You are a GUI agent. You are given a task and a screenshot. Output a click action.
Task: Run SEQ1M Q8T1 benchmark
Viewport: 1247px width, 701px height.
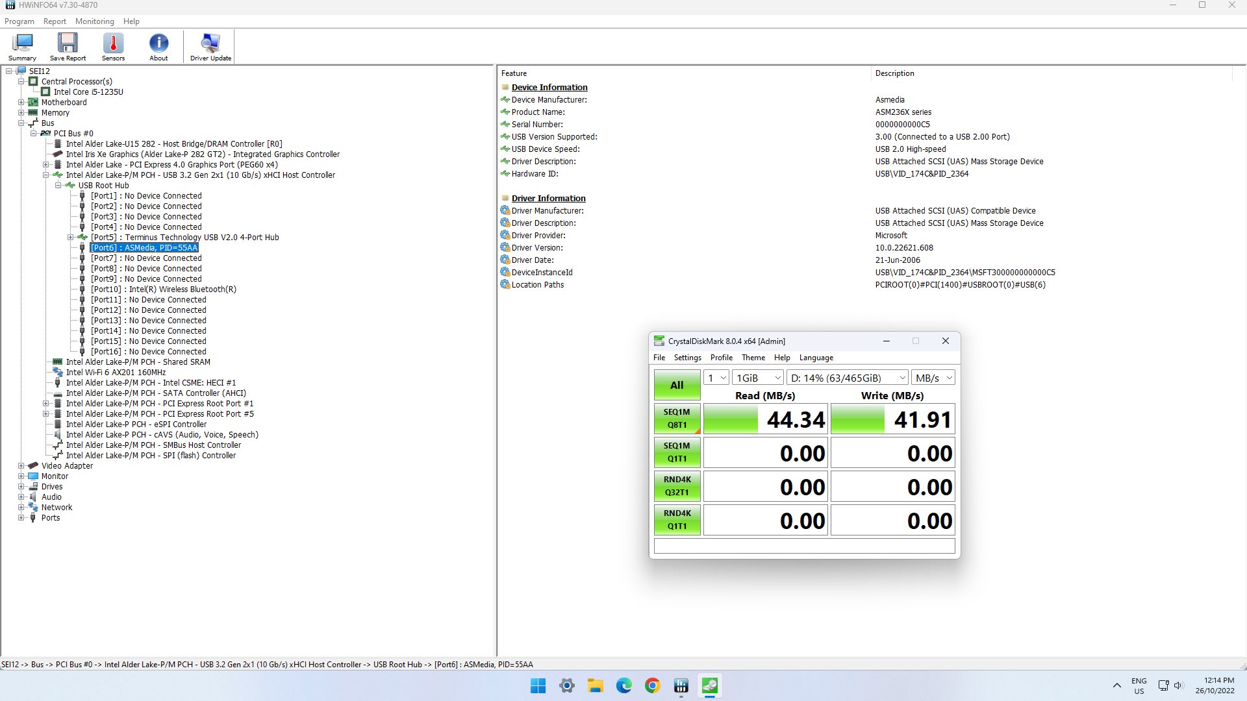[x=677, y=419]
